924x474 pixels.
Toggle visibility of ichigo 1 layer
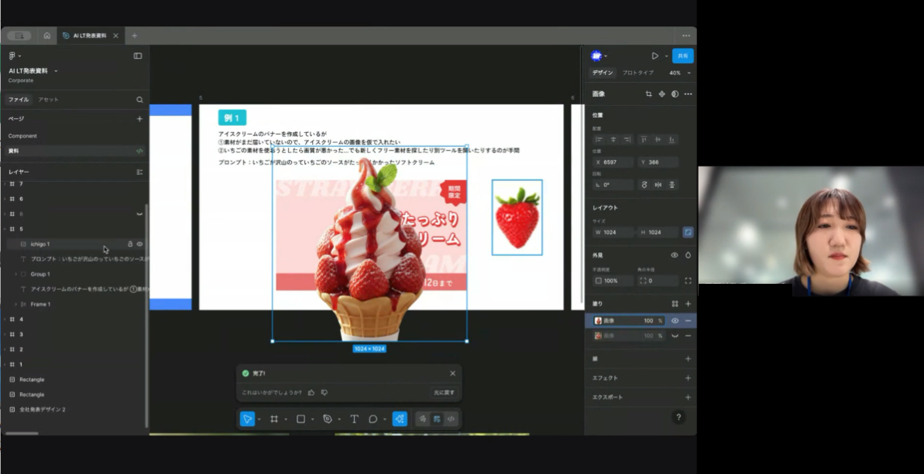(x=140, y=244)
